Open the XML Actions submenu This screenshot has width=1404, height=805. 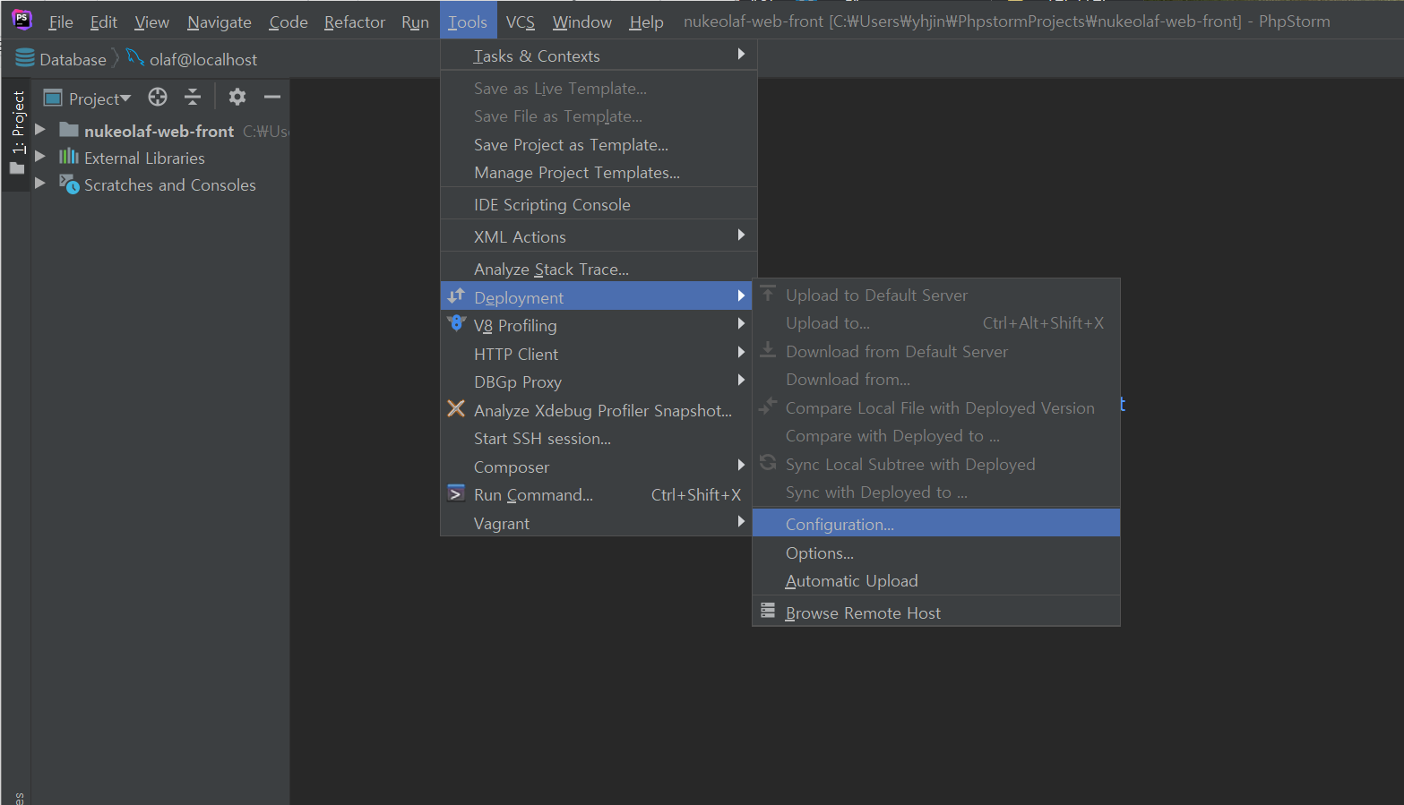[599, 236]
